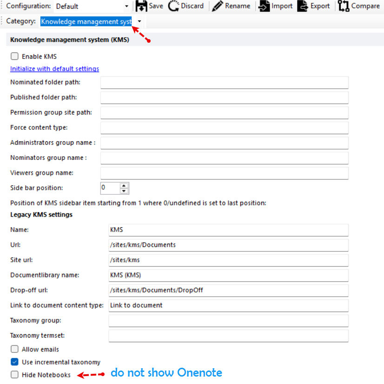Click Initialize with default settings link
The image size is (384, 384).
click(x=54, y=69)
